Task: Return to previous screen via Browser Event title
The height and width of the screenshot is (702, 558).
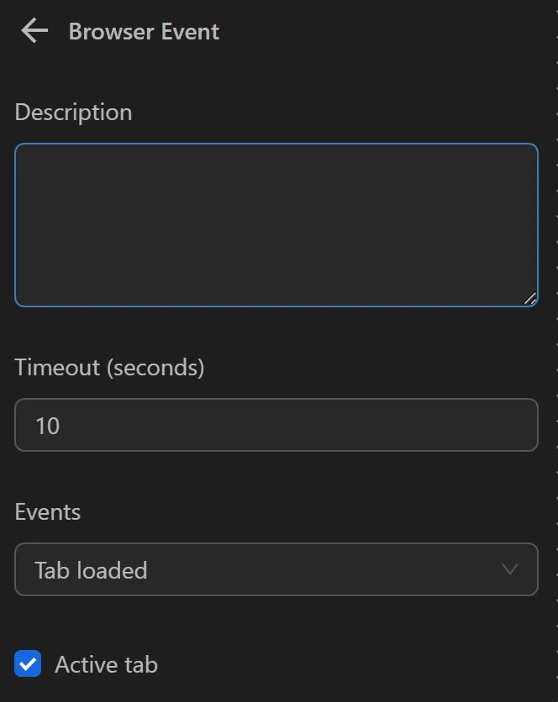Action: [144, 31]
